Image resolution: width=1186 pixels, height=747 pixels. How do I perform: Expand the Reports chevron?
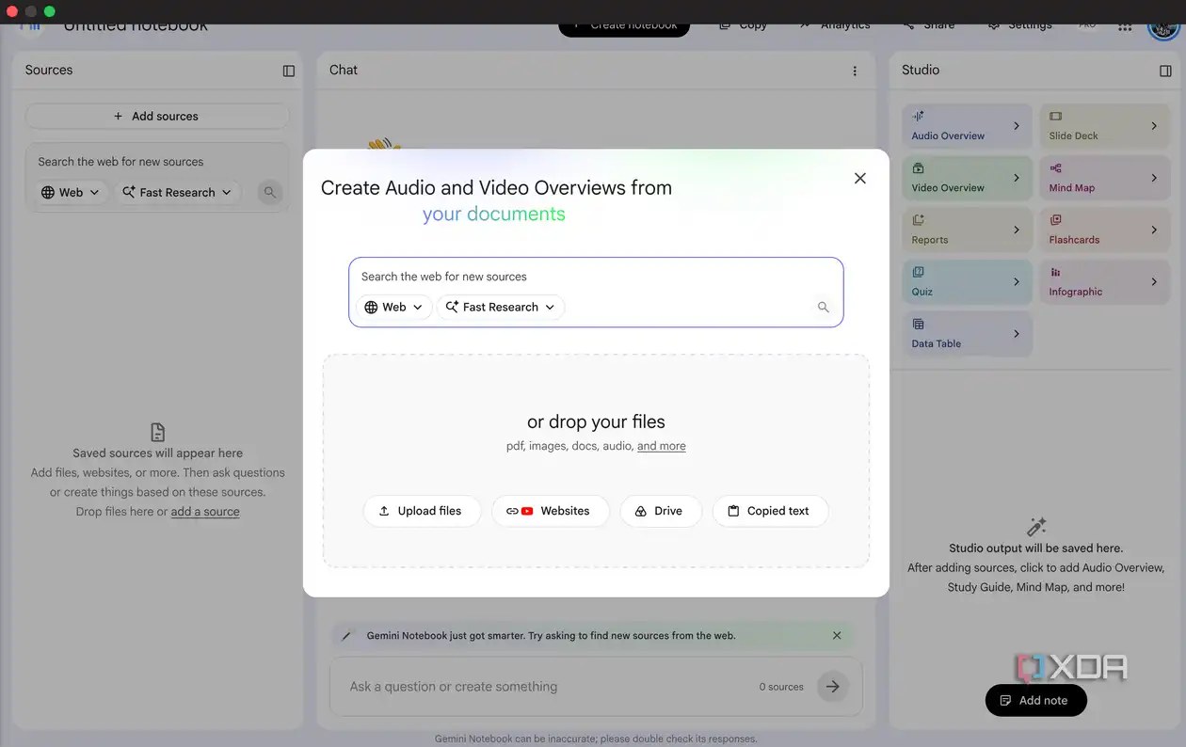(x=1017, y=230)
